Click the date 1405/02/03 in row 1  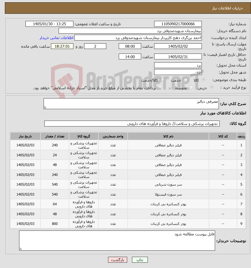click(25, 145)
